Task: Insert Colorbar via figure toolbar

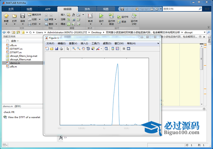Action: pyautogui.click(x=113, y=49)
